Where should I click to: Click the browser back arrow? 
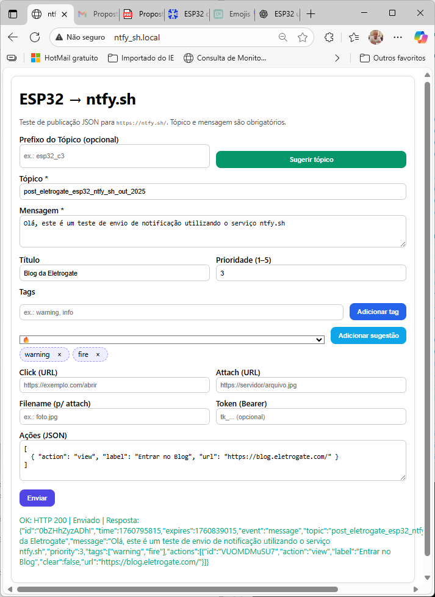(13, 37)
